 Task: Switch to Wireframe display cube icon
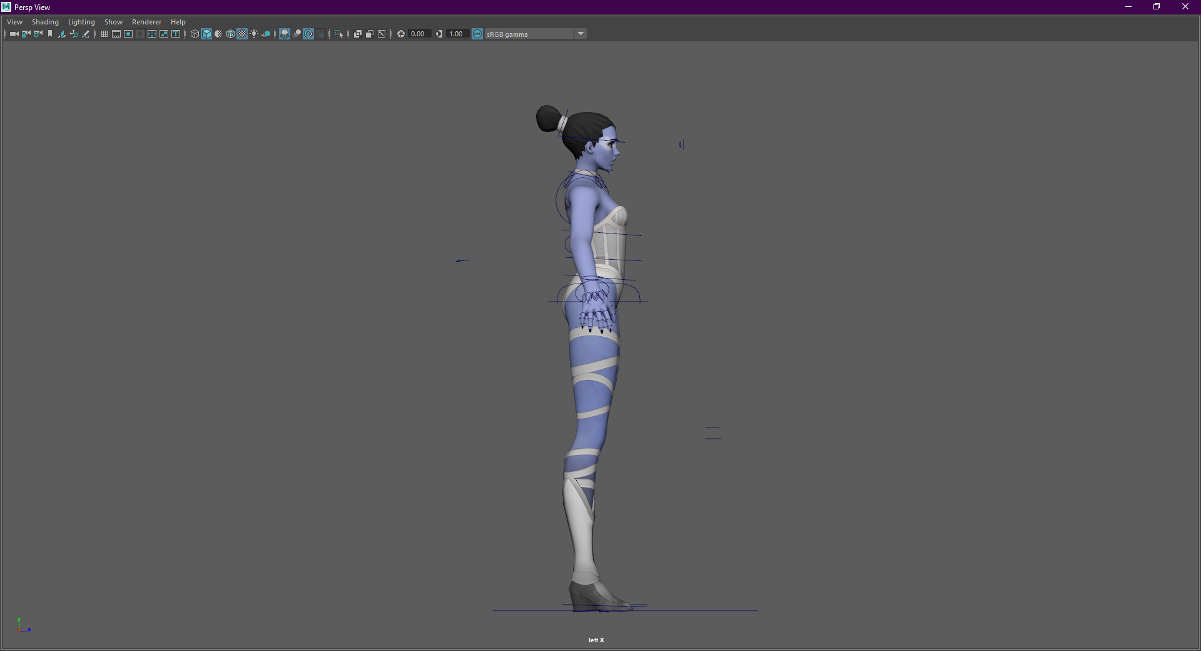click(x=195, y=34)
